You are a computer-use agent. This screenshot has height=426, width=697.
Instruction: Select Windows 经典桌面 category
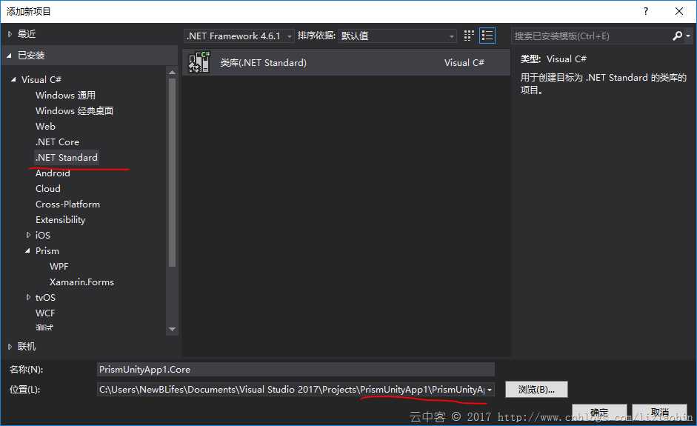point(74,110)
